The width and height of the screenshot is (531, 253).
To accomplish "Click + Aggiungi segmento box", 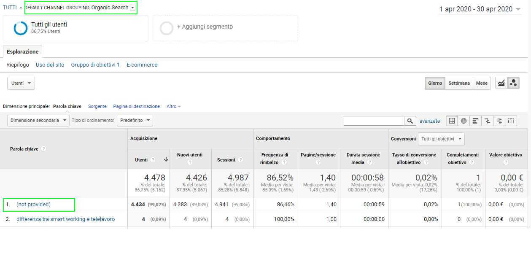I will 225,28.
